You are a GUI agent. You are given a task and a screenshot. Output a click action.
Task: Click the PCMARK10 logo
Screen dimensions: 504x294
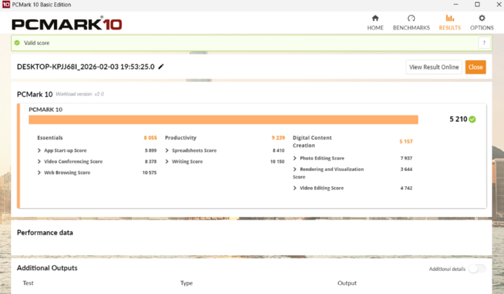(x=67, y=24)
